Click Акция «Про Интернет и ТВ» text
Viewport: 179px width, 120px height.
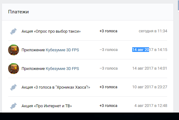tap(47, 106)
